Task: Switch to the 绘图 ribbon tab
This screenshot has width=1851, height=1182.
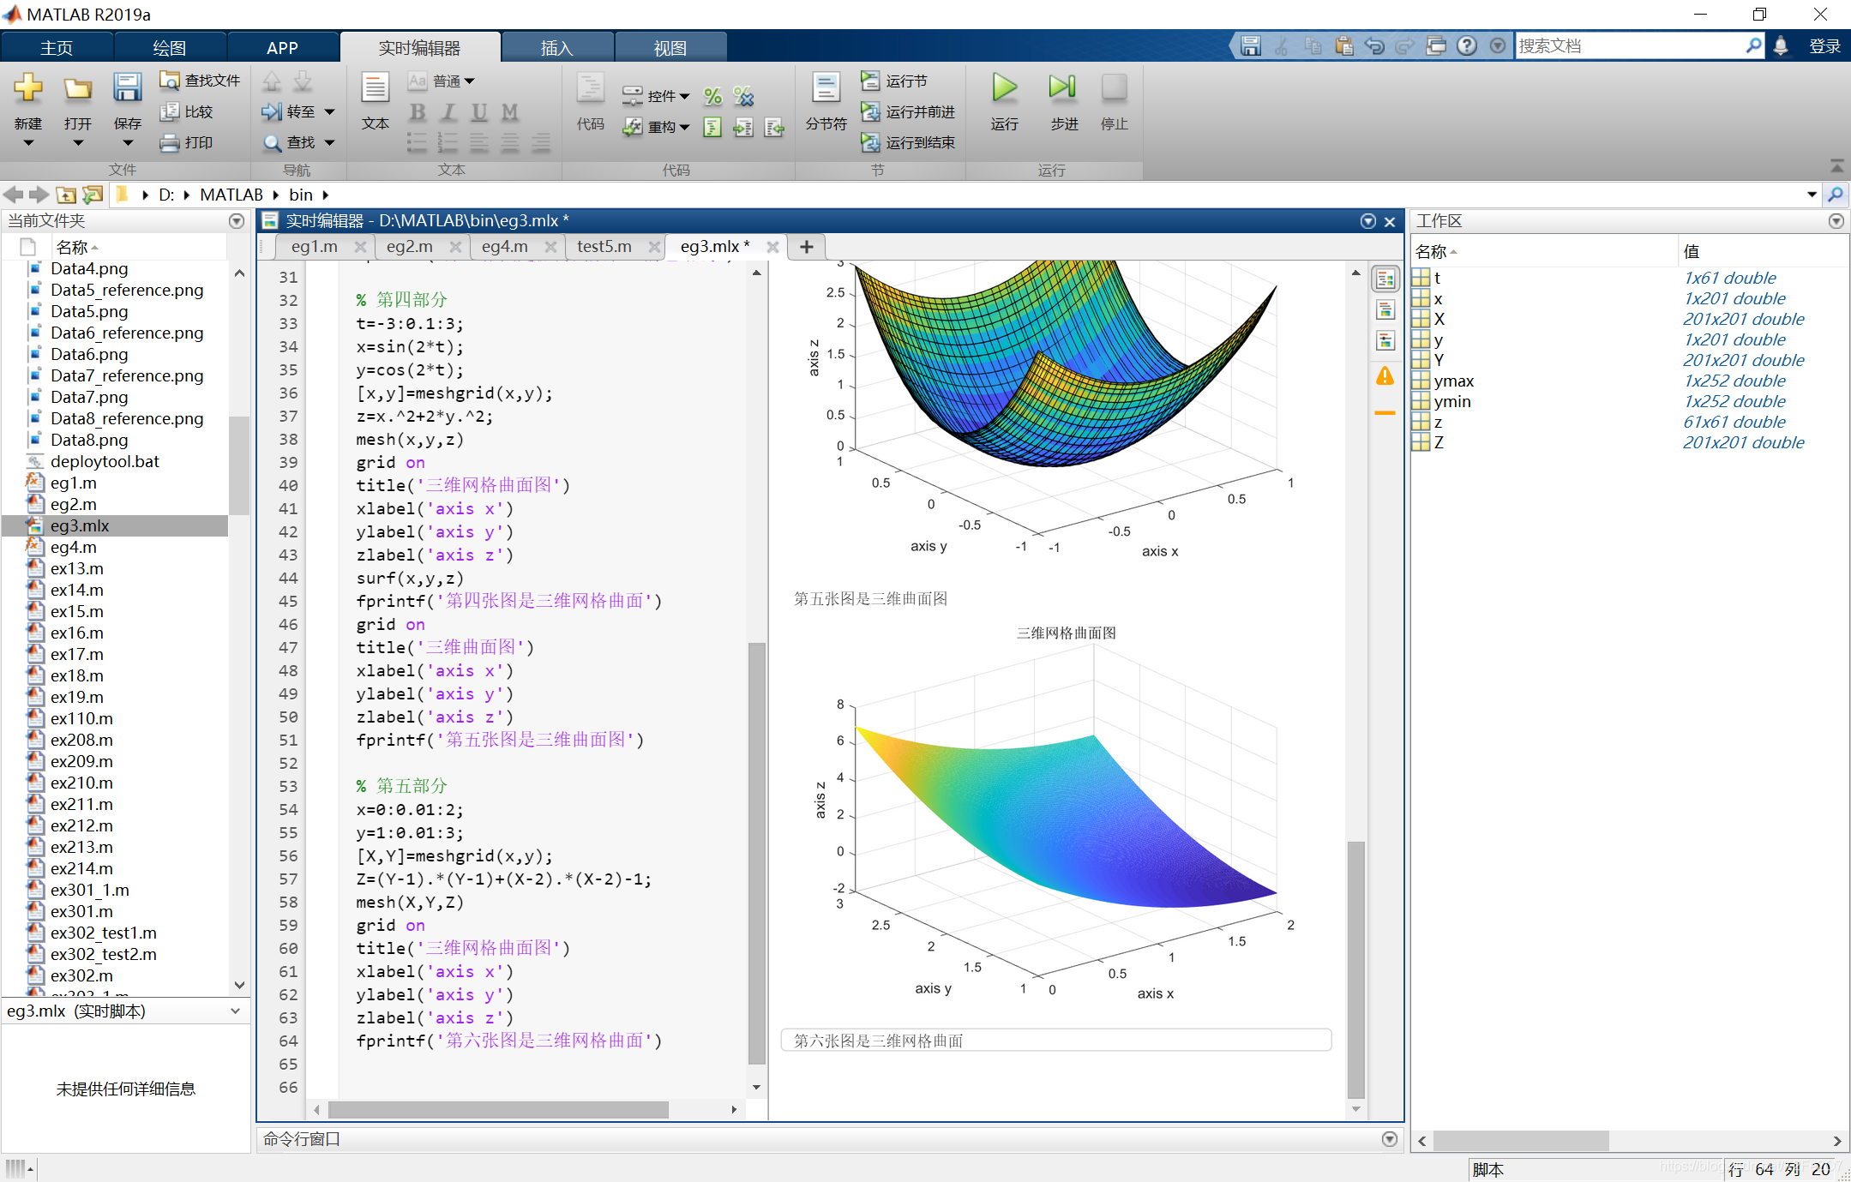Action: coord(169,48)
